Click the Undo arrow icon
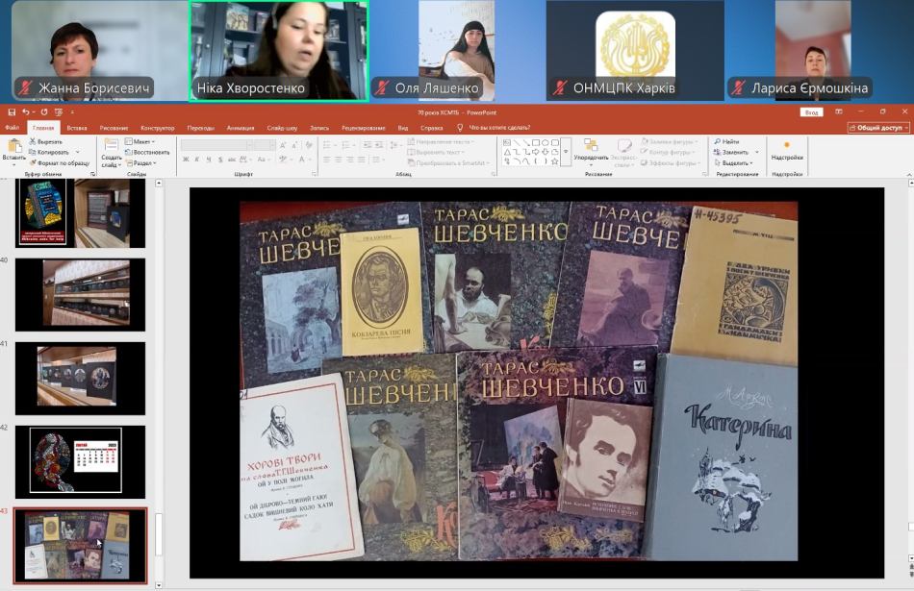 (26, 112)
